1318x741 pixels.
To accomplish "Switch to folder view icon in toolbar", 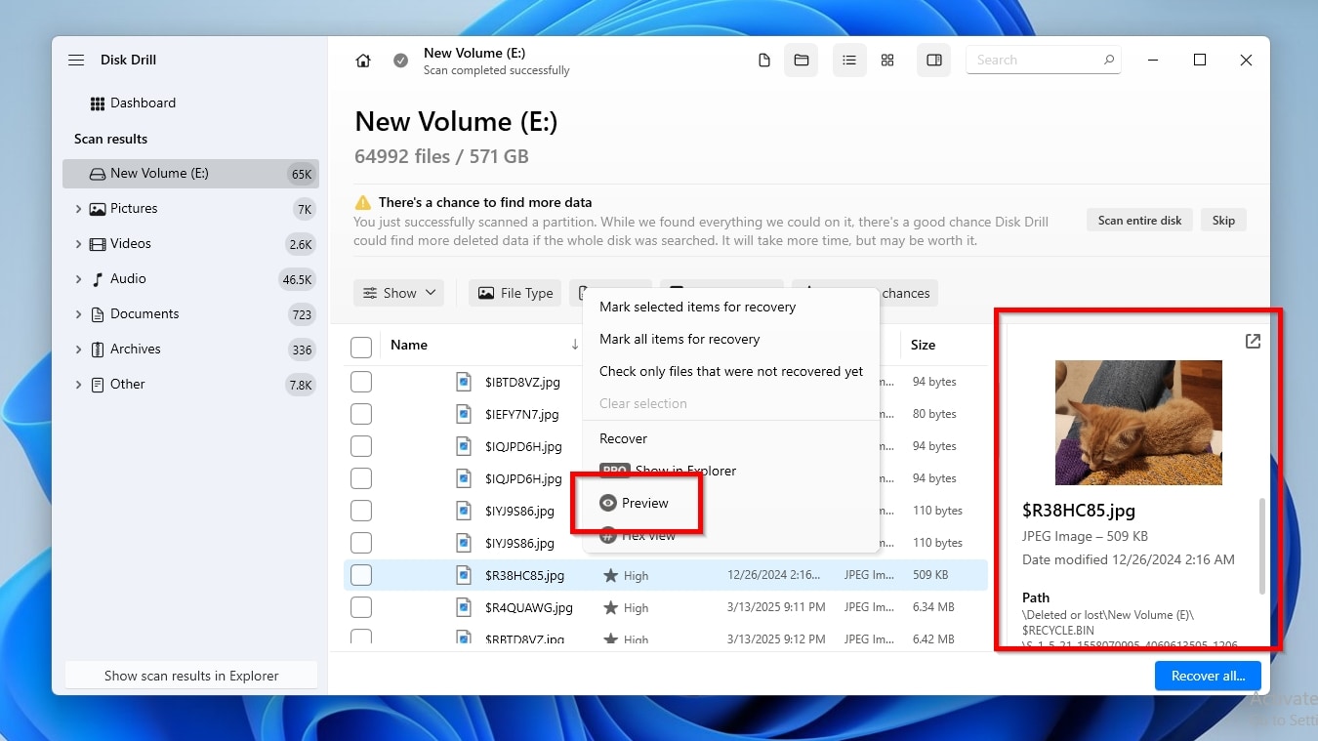I will [802, 61].
